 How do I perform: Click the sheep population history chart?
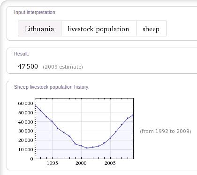click(84, 128)
